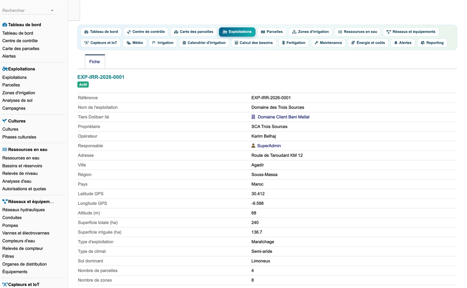
Task: Click the network icon beside Réseaux et équipem… heading
Action: pos(5,202)
